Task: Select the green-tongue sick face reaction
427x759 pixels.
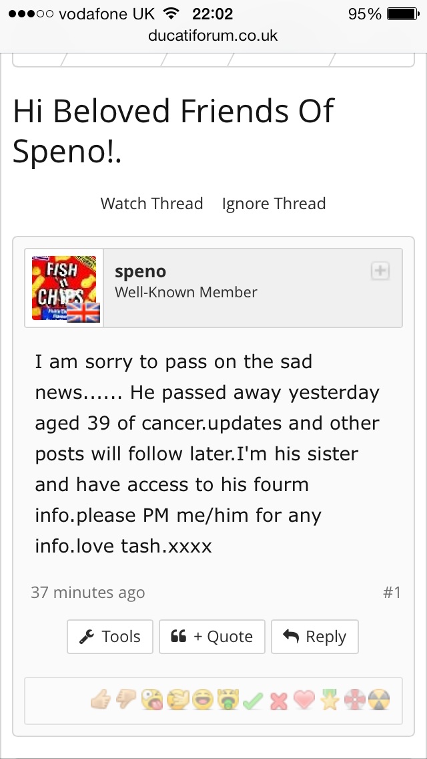Action: (x=228, y=700)
